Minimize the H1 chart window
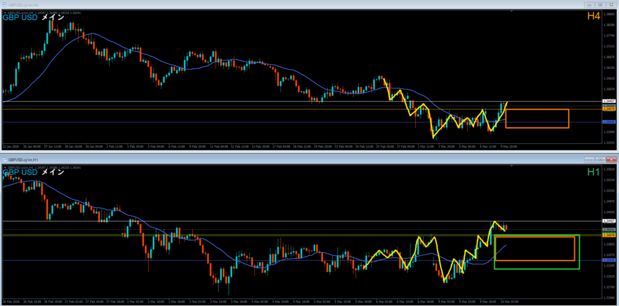Viewport: 619px width, 306px height. (589, 160)
